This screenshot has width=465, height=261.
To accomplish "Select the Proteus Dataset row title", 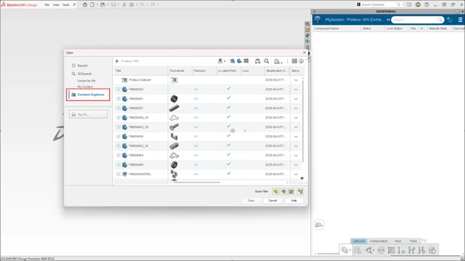I will (139, 80).
